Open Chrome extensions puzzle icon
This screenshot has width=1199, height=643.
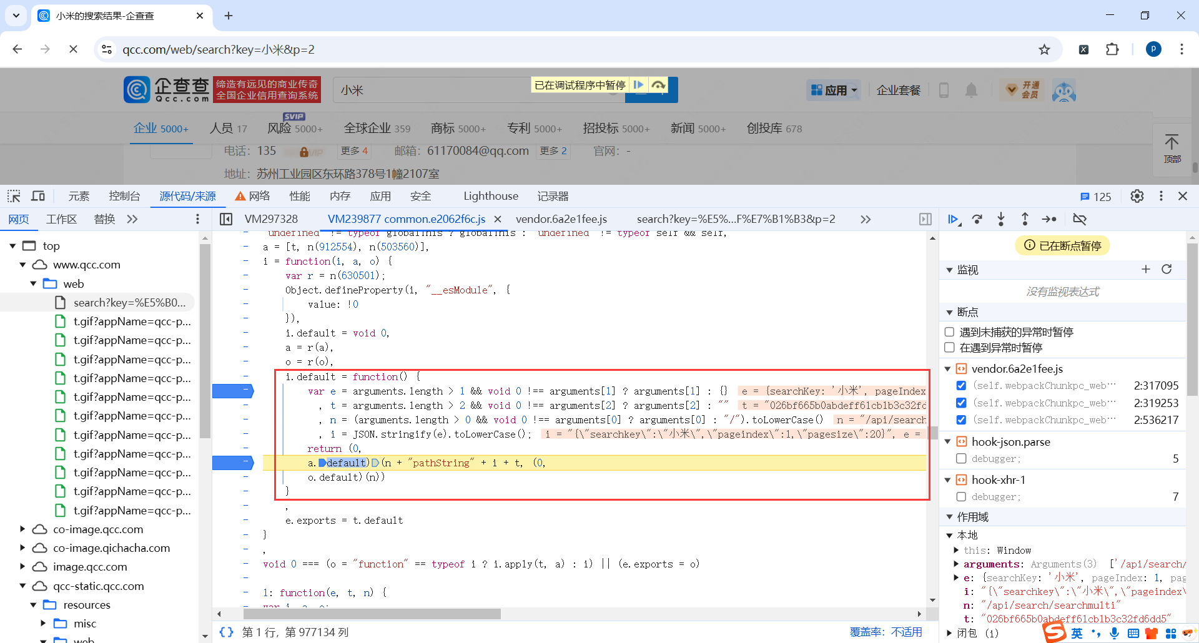pos(1112,49)
